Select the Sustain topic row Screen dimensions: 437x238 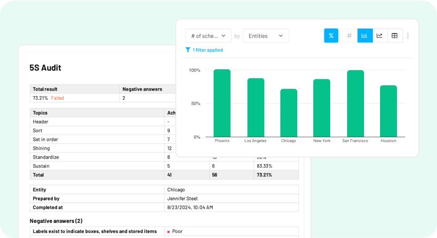(x=41, y=166)
